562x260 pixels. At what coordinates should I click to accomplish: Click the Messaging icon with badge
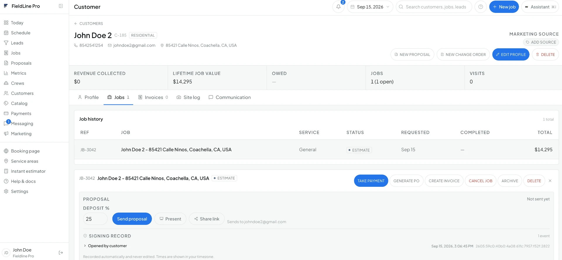(6, 124)
